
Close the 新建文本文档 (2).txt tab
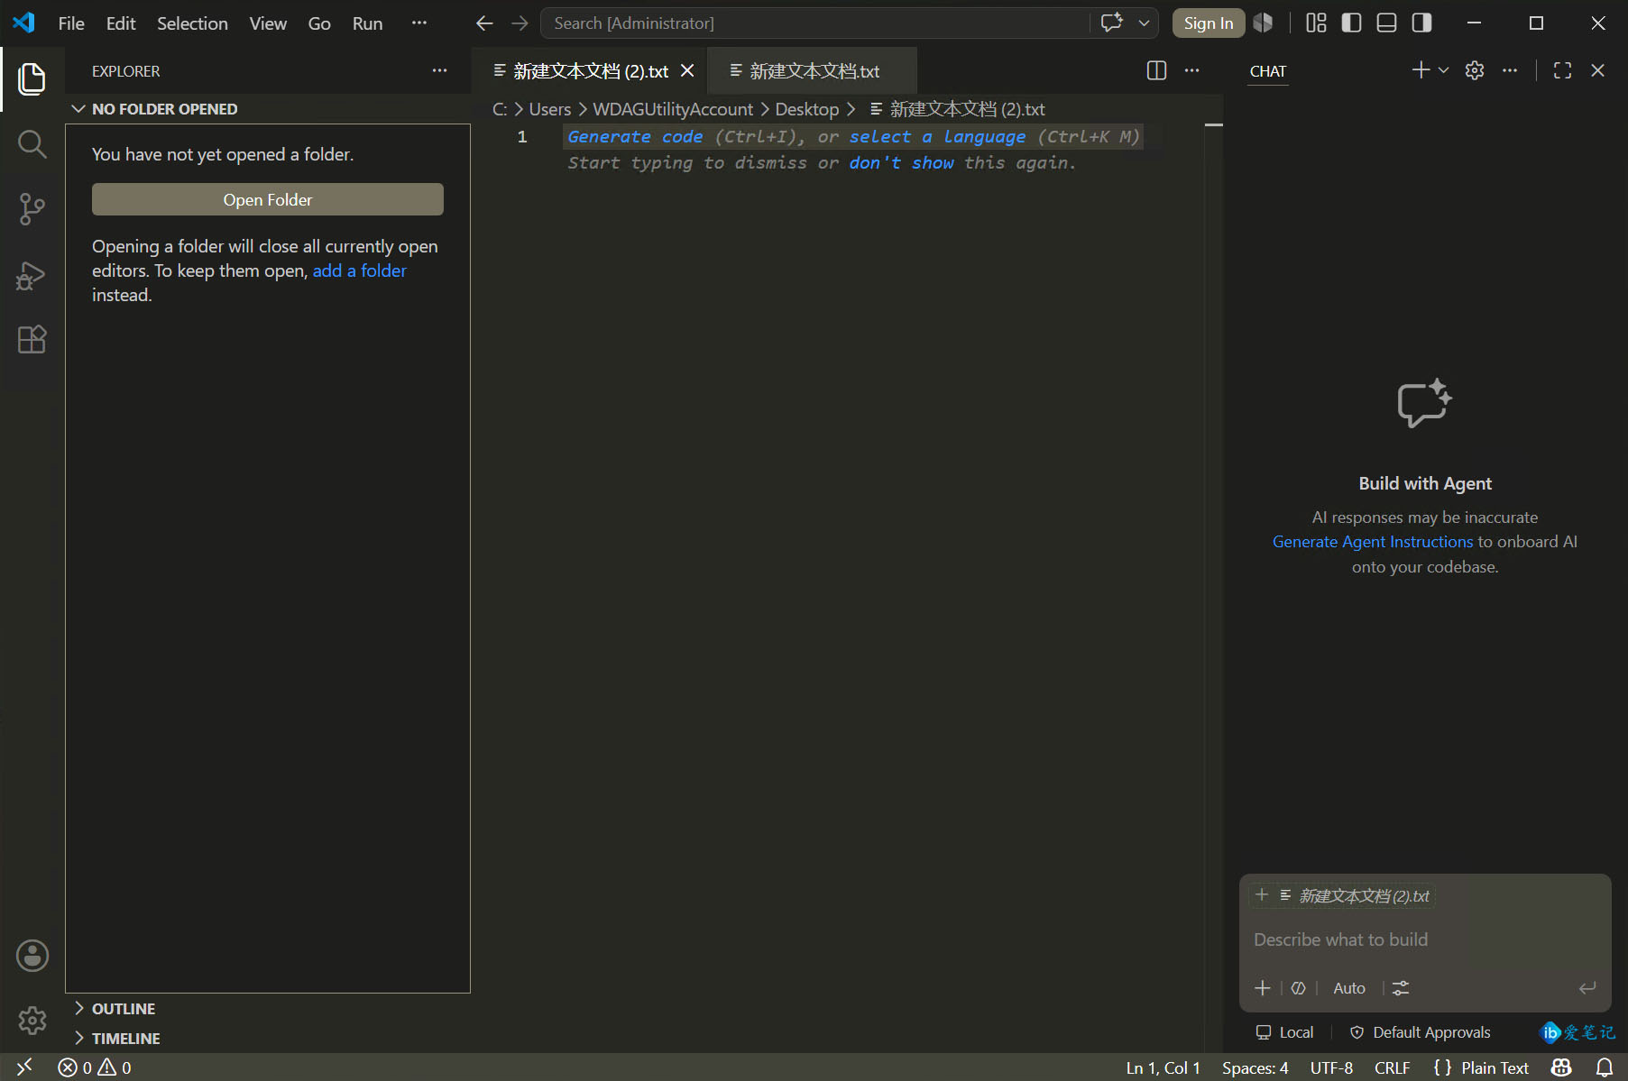(x=687, y=70)
